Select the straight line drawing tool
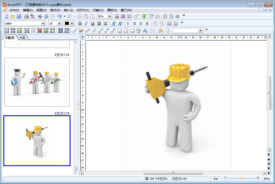Viewport: 275px width, 184px height. [75, 31]
